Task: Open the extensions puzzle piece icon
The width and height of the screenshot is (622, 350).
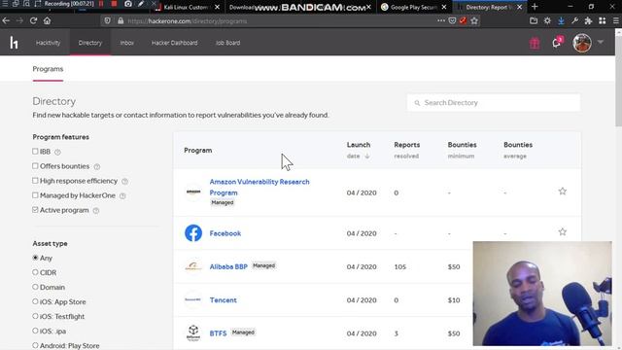Action: click(x=588, y=20)
